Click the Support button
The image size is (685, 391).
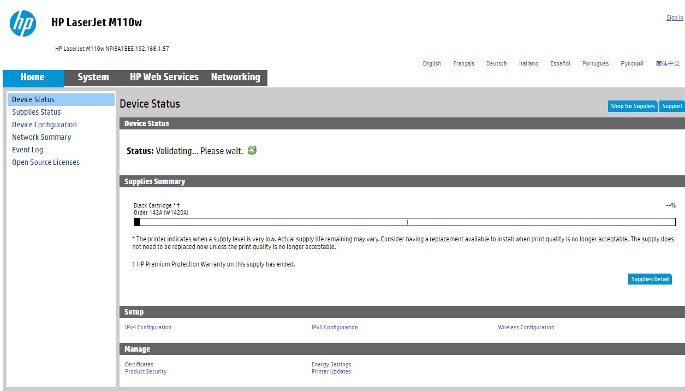[x=672, y=106]
